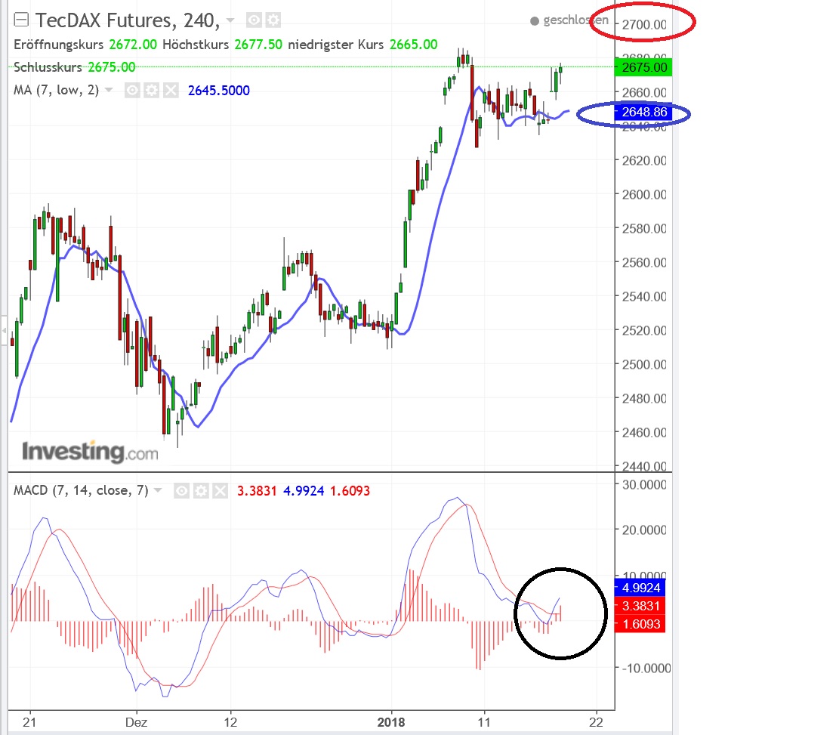Open the MA indicator settings gear

point(150,90)
